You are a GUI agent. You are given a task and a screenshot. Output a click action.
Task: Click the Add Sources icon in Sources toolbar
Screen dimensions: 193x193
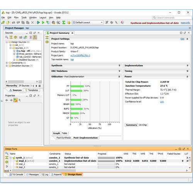[25, 37]
